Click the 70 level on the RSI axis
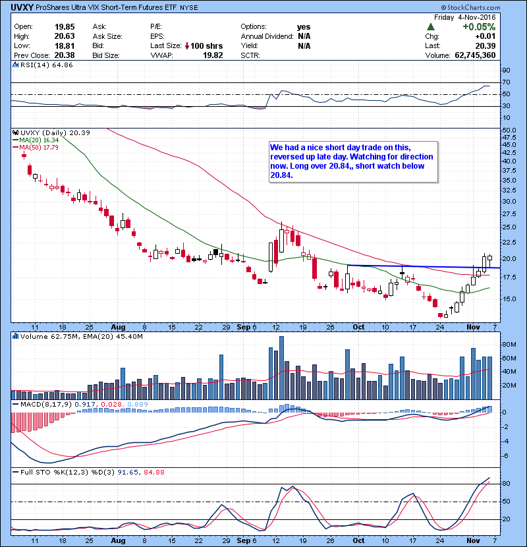The width and height of the screenshot is (527, 547). [506, 82]
